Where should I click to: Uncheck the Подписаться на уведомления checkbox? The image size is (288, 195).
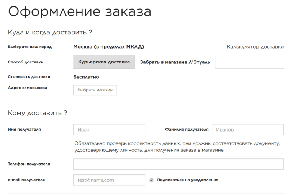pyautogui.click(x=152, y=180)
